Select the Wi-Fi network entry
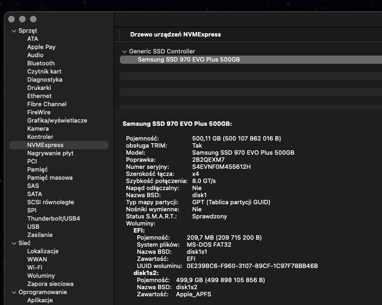382x305 pixels. coord(35,268)
